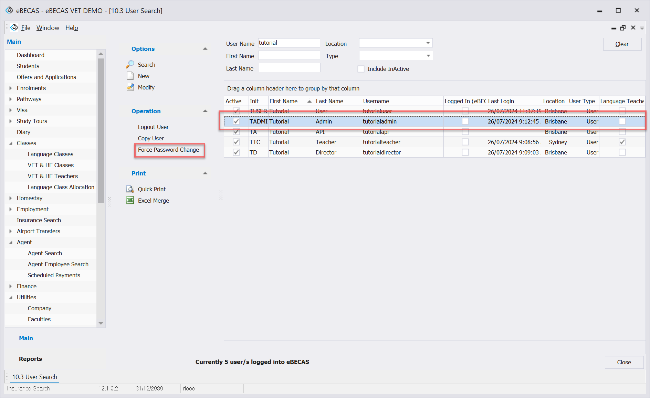Image resolution: width=650 pixels, height=398 pixels.
Task: Click the First Name input field
Action: 289,56
